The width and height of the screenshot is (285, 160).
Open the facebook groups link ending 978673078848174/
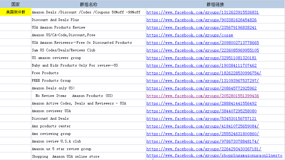(x=203, y=142)
